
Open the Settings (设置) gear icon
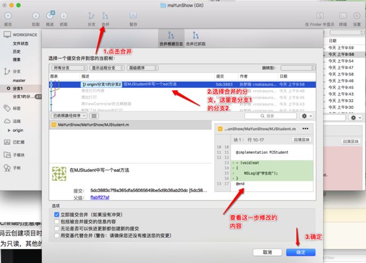point(356,16)
